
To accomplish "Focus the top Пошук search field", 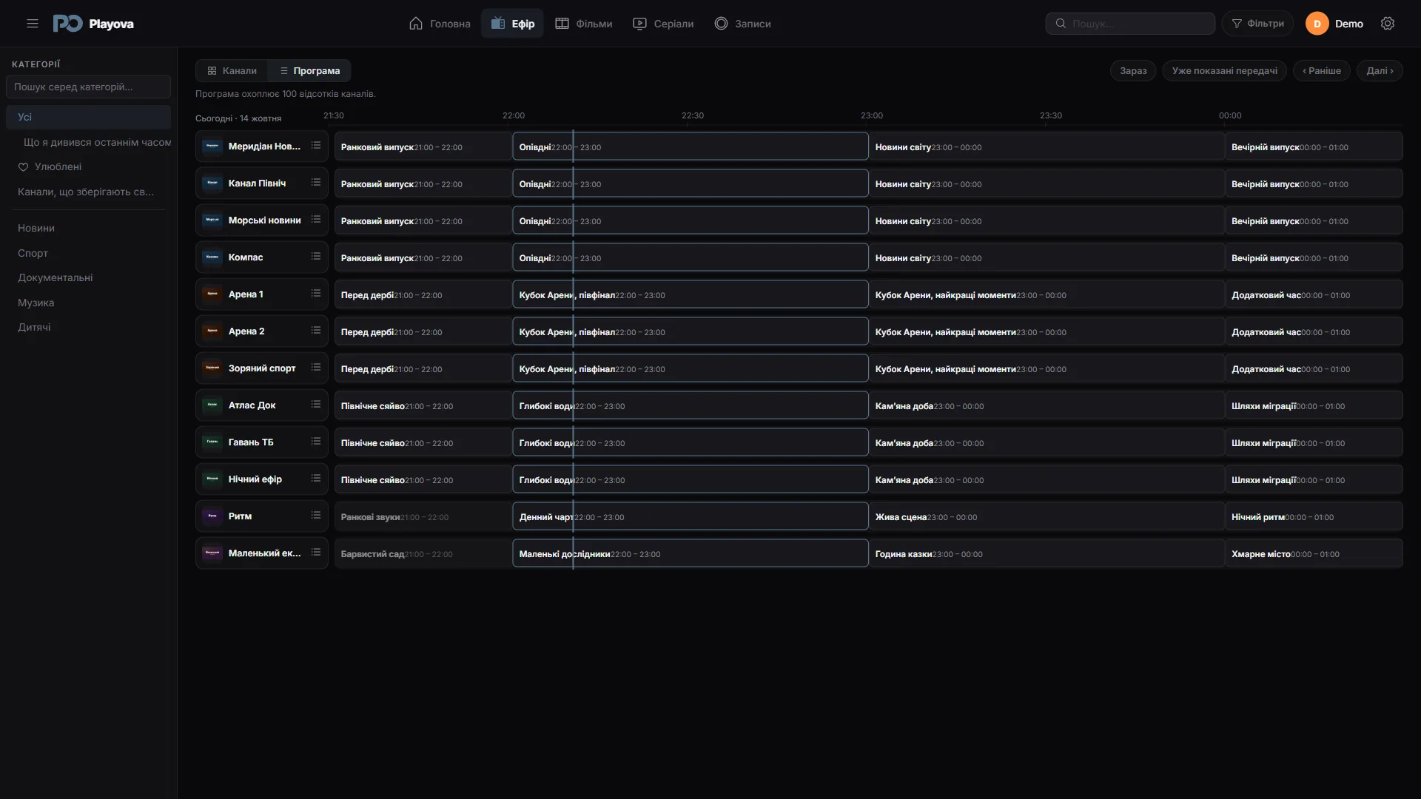I will (x=1130, y=24).
